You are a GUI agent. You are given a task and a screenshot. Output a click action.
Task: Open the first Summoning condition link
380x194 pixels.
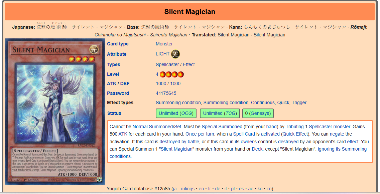click(x=178, y=103)
